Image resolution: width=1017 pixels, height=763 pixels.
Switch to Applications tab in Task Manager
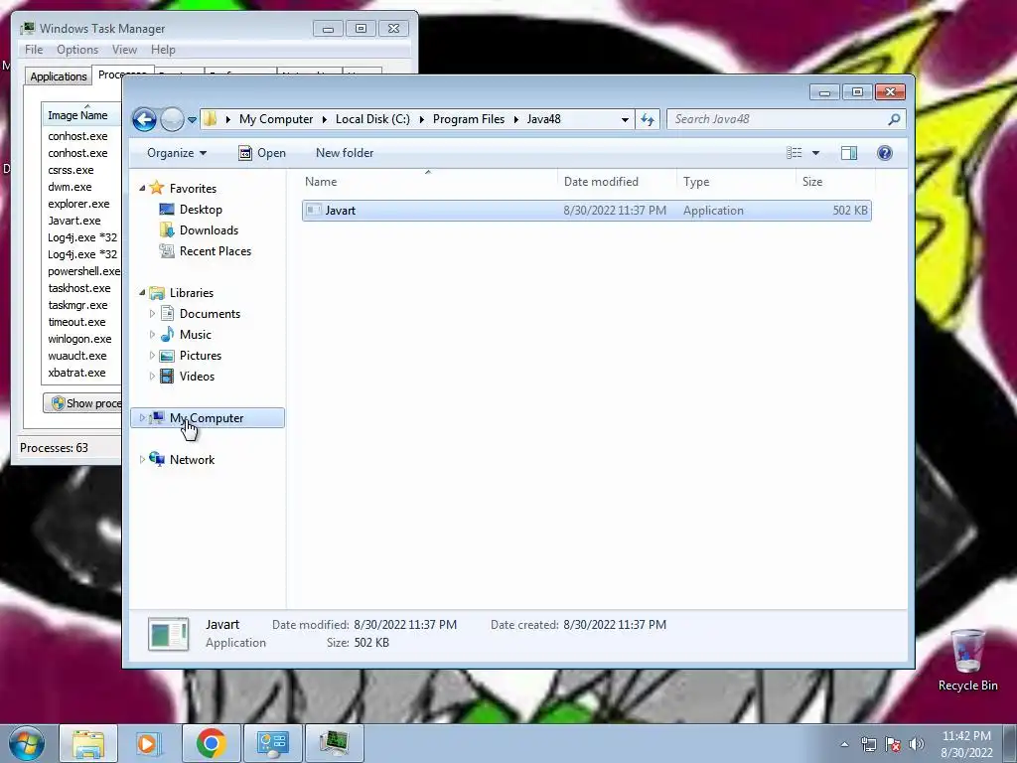(59, 76)
